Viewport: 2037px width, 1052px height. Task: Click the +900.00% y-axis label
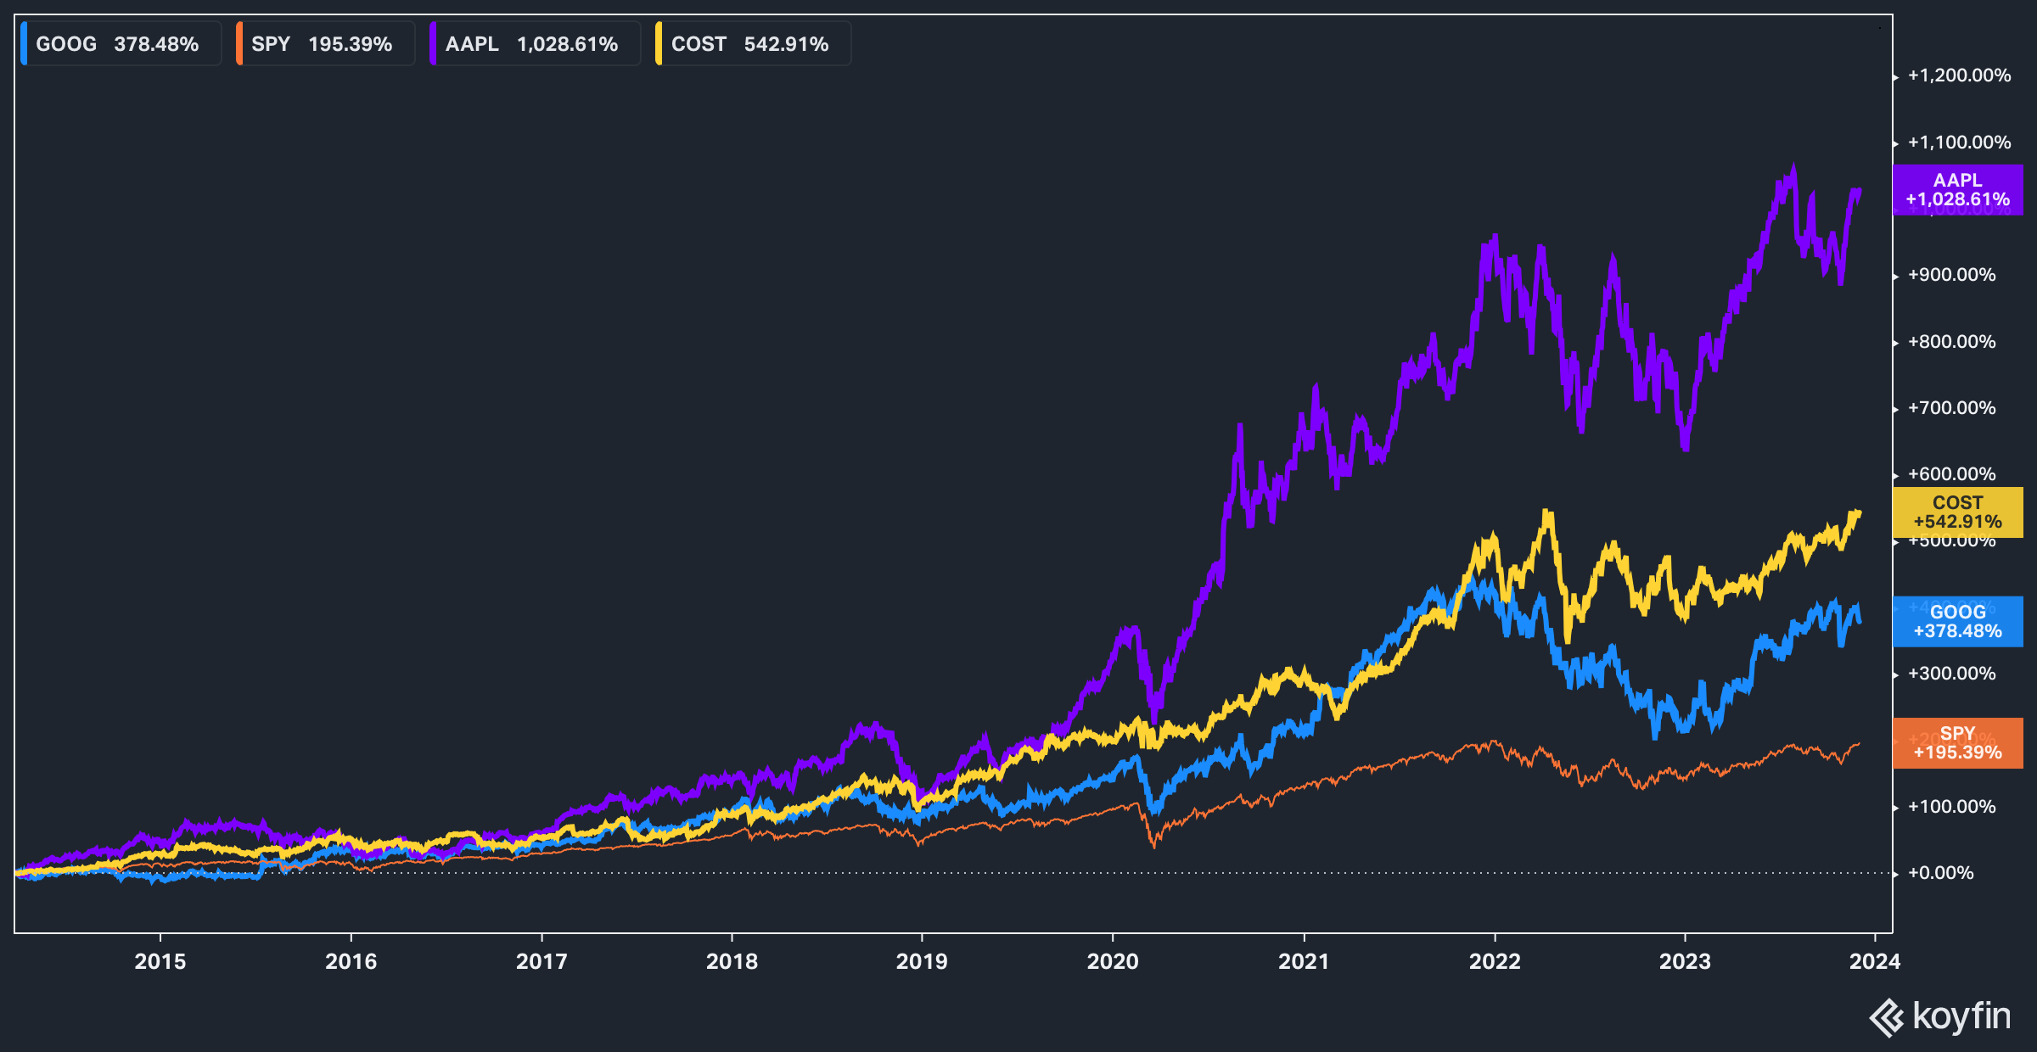coord(1951,275)
